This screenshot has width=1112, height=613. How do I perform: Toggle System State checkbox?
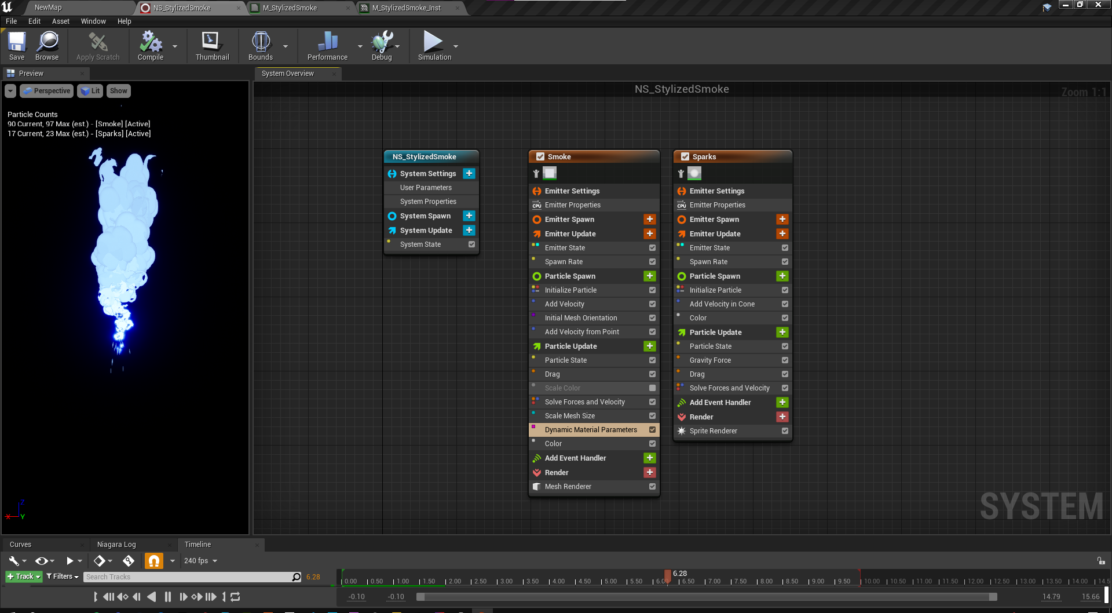(471, 244)
